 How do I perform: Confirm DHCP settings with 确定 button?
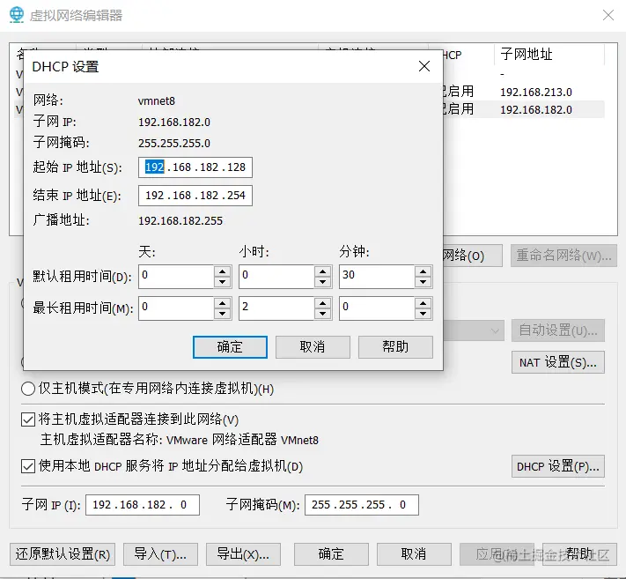pyautogui.click(x=230, y=347)
